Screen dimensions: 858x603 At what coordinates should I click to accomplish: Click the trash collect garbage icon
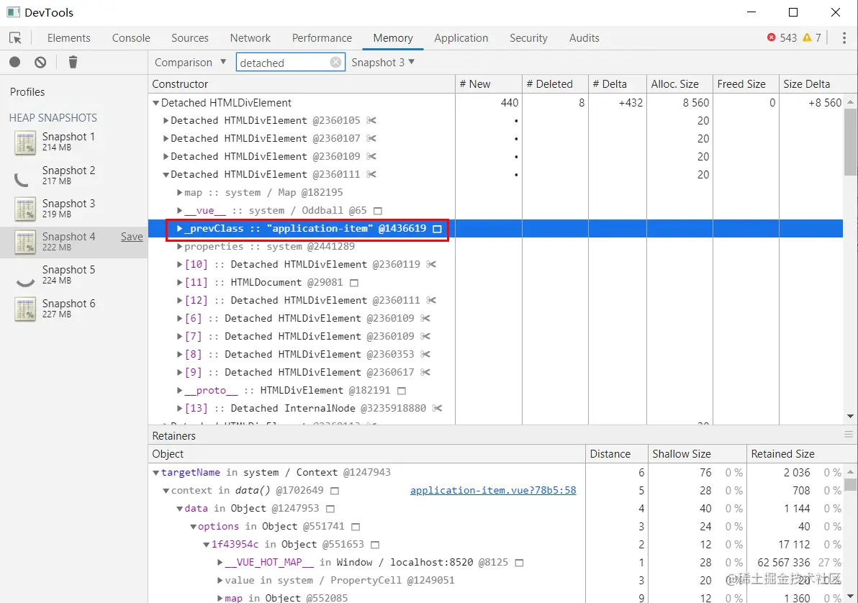point(73,63)
